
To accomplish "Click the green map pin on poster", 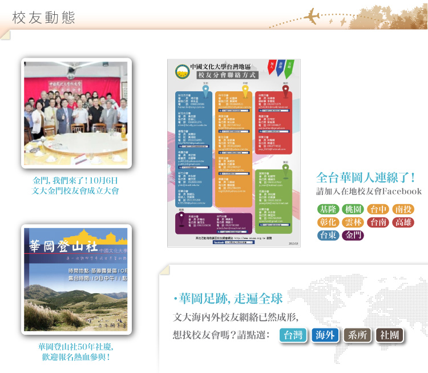I will (285, 171).
